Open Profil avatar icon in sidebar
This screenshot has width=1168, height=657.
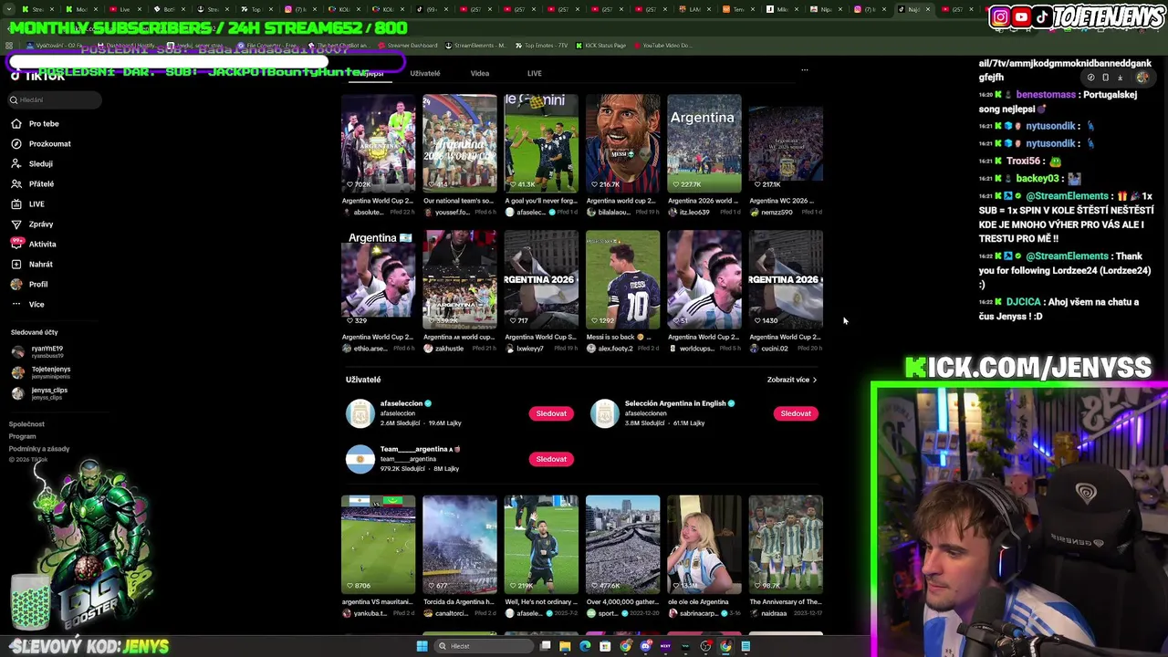[16, 284]
